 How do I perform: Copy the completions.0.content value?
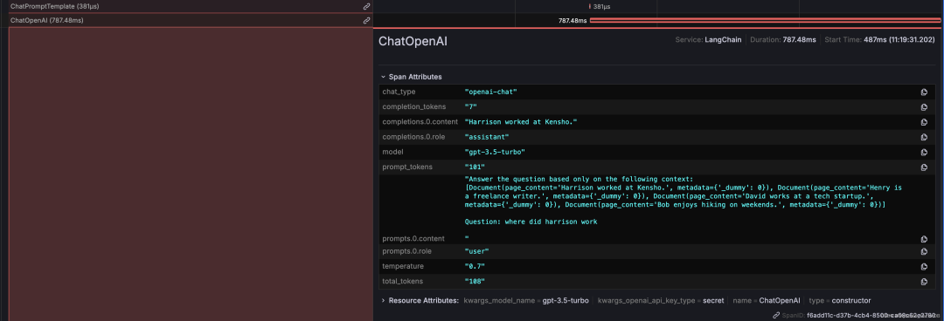924,122
